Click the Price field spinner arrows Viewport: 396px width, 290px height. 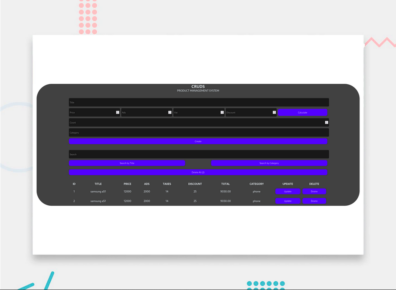click(x=118, y=112)
